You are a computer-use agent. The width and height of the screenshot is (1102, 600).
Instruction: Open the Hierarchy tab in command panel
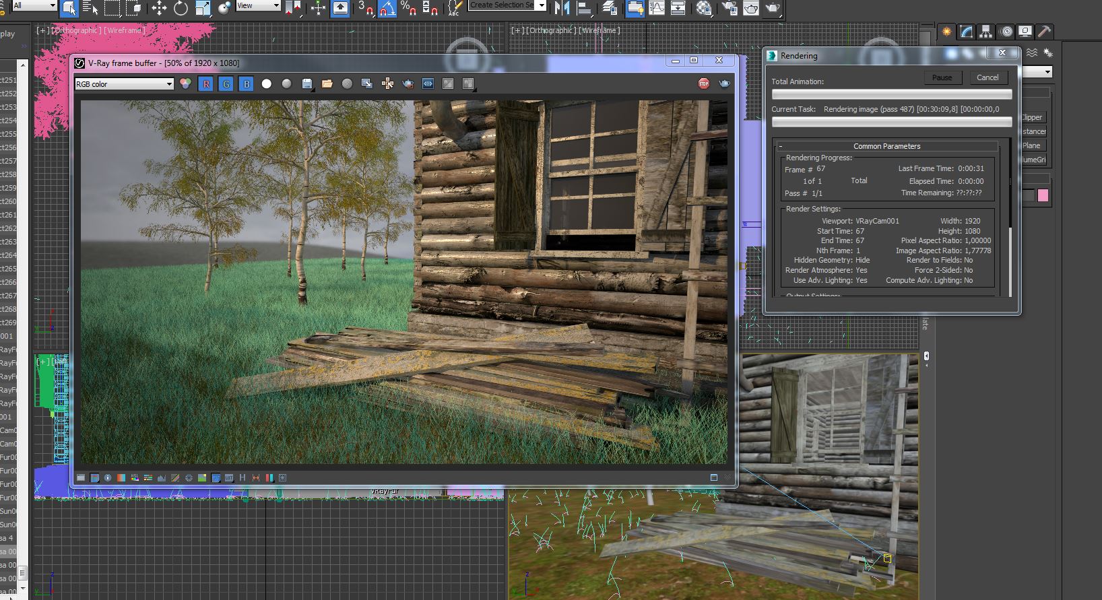[986, 31]
